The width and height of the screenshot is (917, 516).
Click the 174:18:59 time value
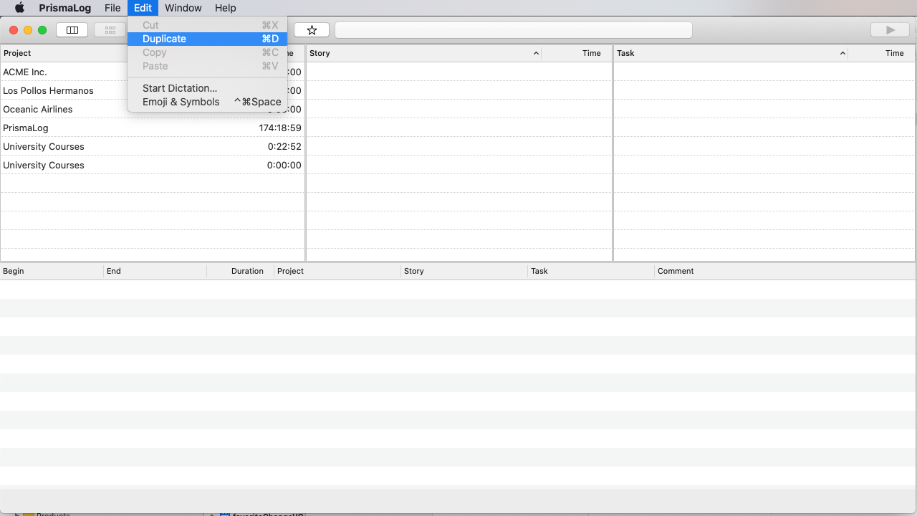(x=280, y=128)
